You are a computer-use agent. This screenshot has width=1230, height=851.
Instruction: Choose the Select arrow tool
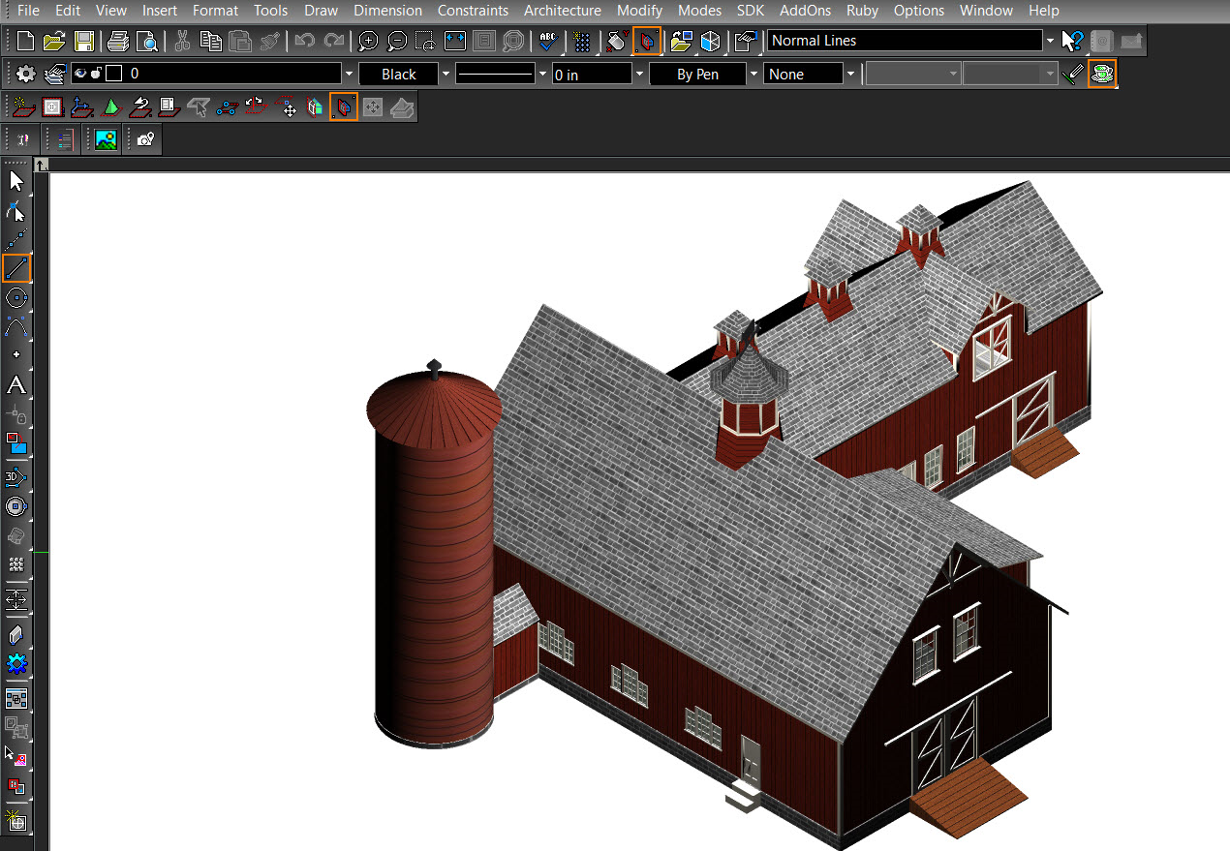tap(16, 180)
